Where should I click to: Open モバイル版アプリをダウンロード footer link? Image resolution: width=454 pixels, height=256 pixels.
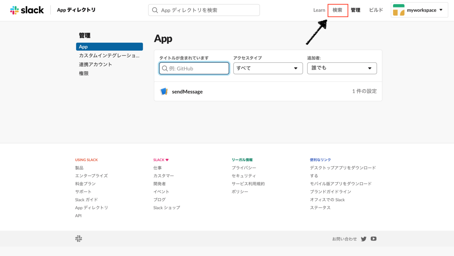click(x=341, y=184)
